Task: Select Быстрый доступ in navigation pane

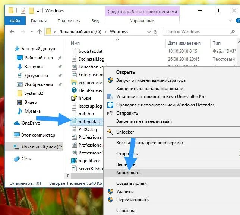Action: (x=38, y=49)
